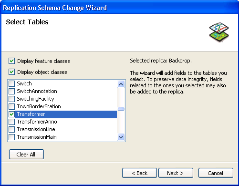The image size is (239, 186).
Task: Proceed with the Next button
Action: pos(176,173)
